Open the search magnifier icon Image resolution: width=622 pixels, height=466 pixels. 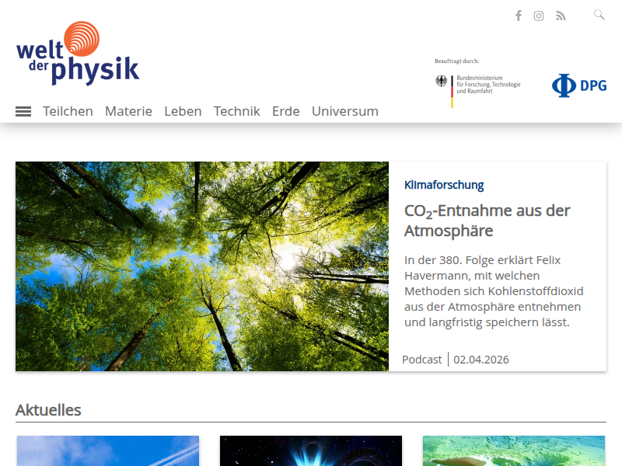[x=599, y=15]
